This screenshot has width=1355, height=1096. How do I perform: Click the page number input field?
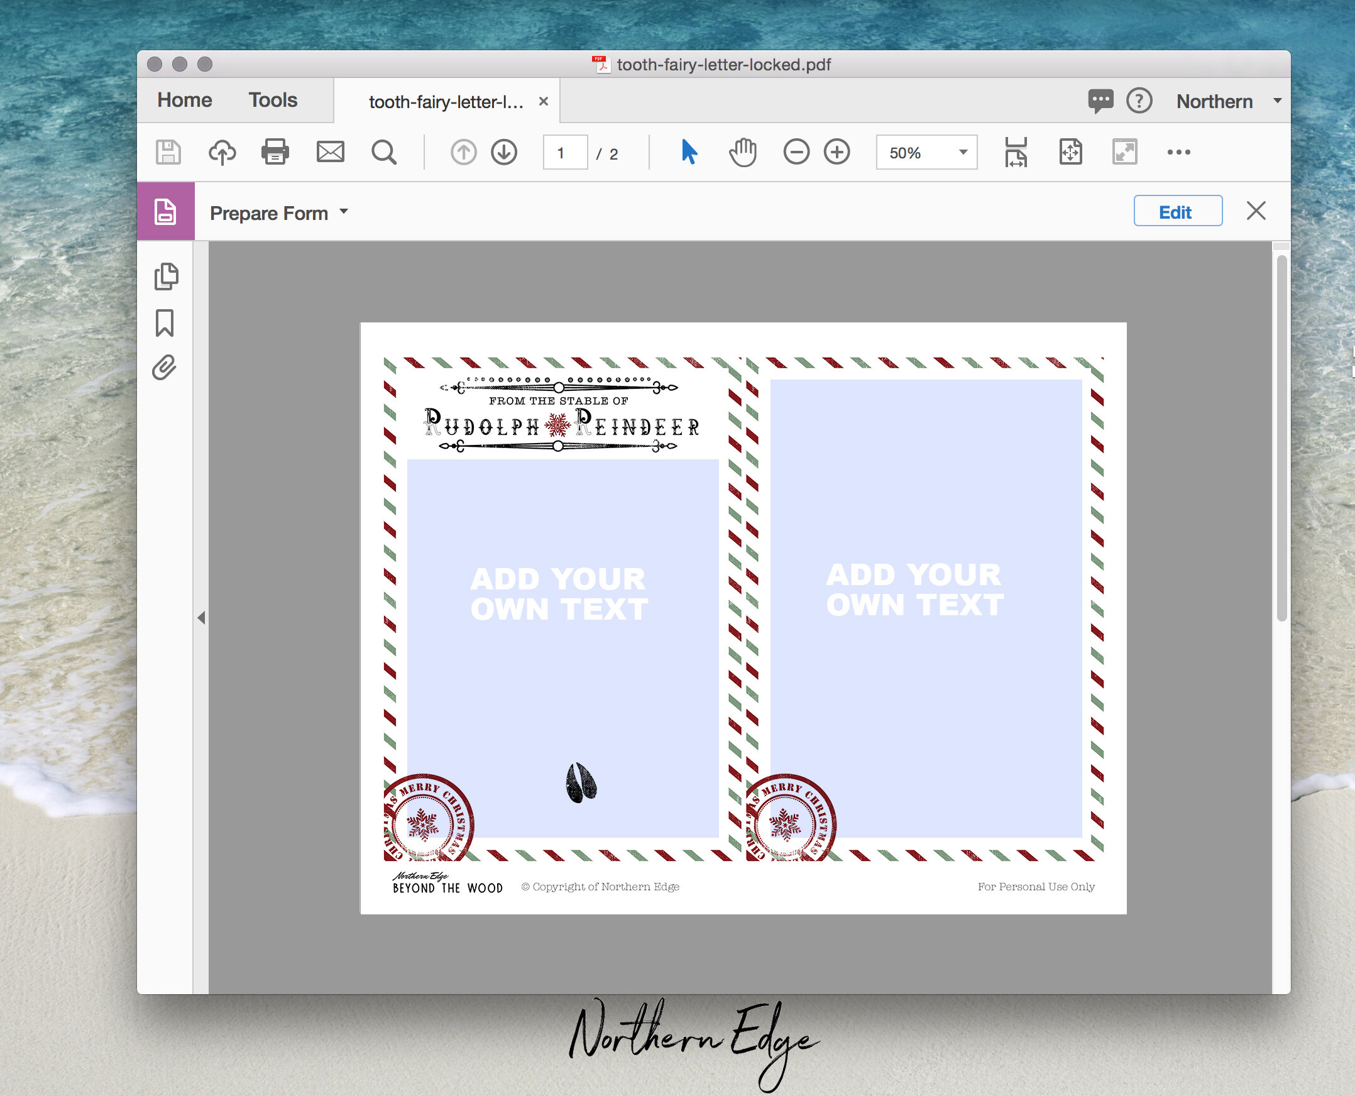(x=564, y=151)
